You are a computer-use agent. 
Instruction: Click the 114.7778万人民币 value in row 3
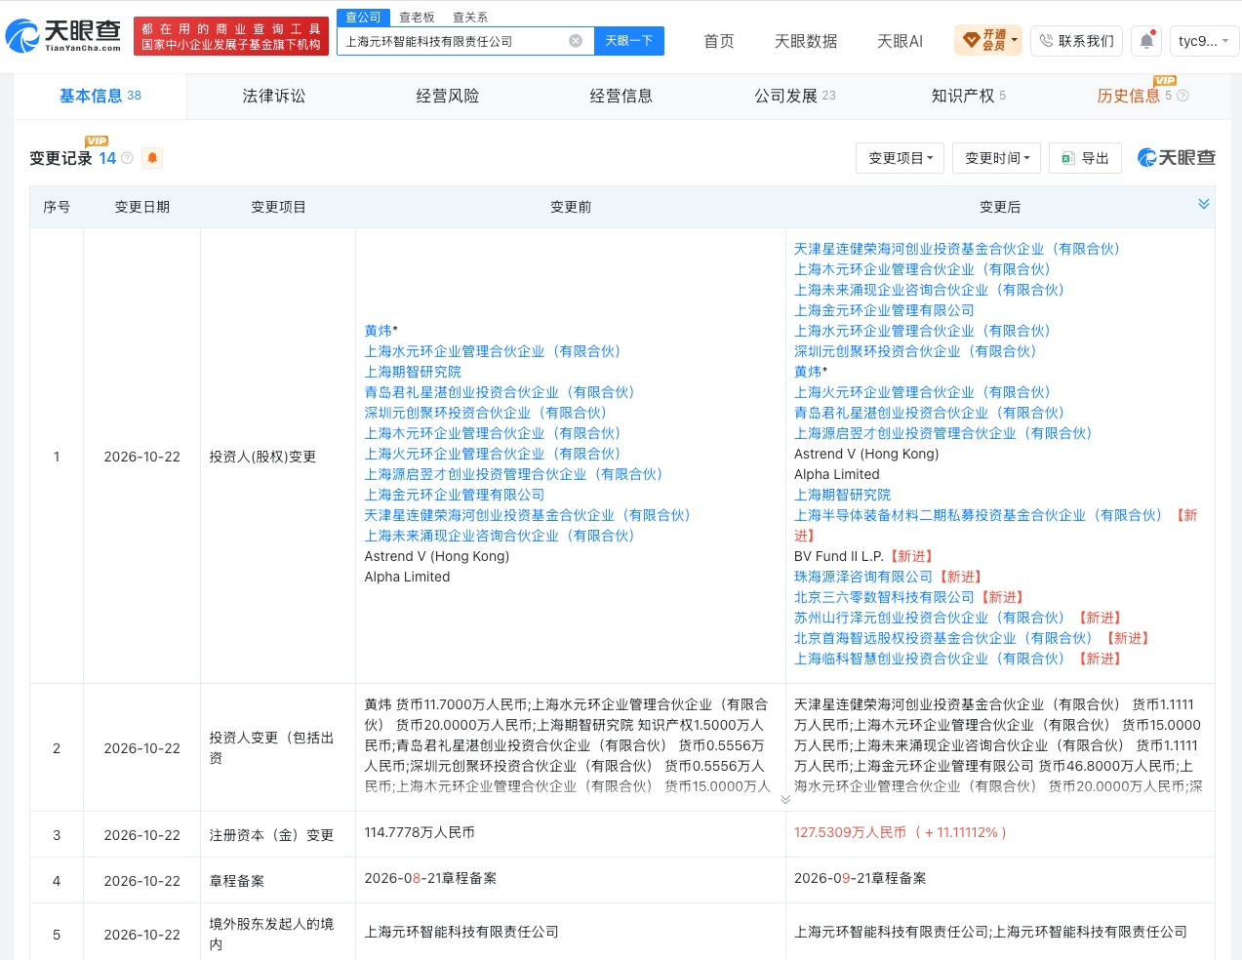(x=420, y=832)
